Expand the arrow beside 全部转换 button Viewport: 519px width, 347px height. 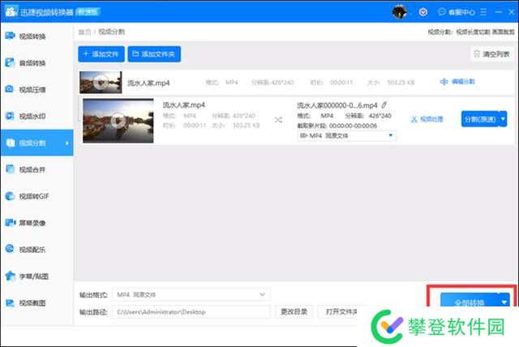pyautogui.click(x=504, y=302)
